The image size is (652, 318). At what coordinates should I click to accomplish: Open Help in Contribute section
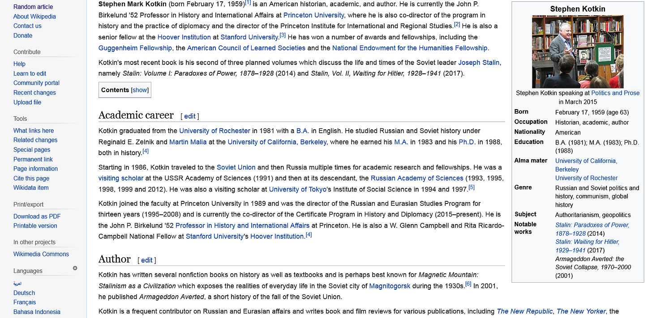19,64
